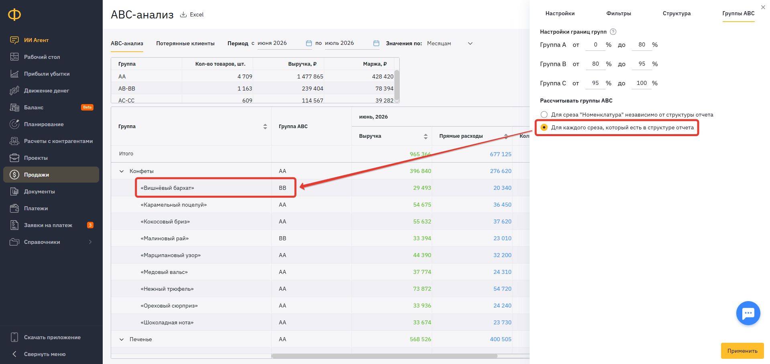The height and width of the screenshot is (364, 770).
Task: Open the Значения по Месяцам dropdown
Action: [450, 43]
